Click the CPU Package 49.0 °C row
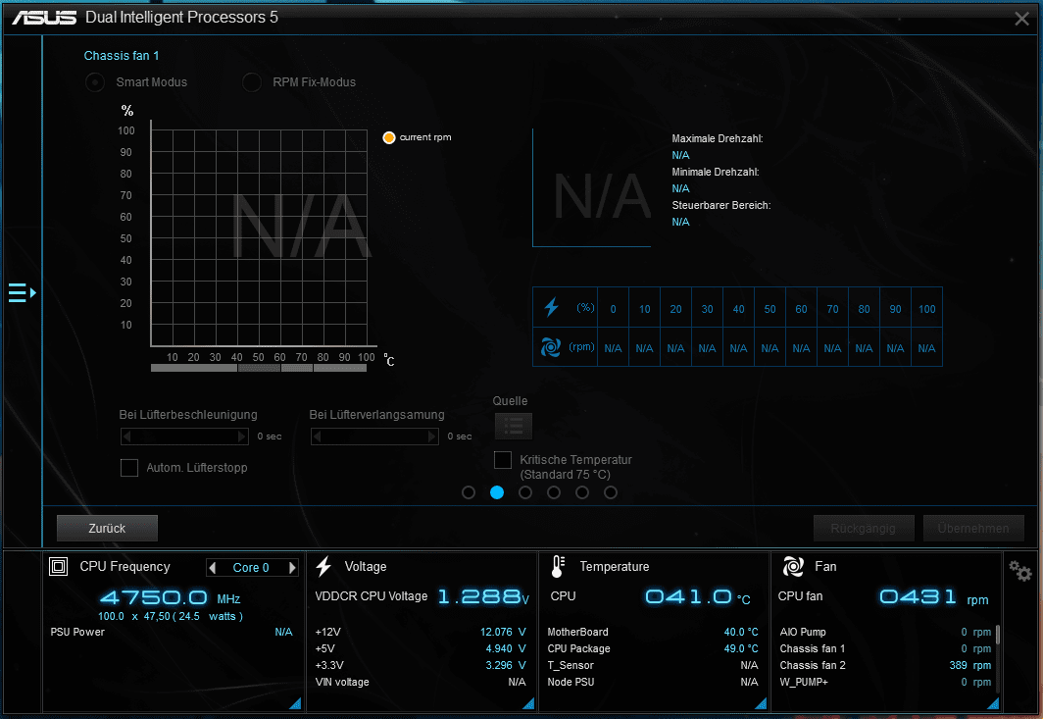The image size is (1043, 719). pyautogui.click(x=653, y=648)
